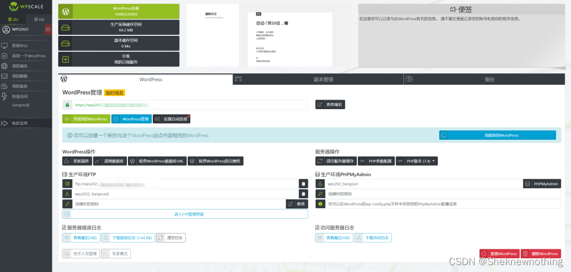This screenshot has width=571, height=272.
Task: Click error log 查看最后50行 button
Action: 80,238
